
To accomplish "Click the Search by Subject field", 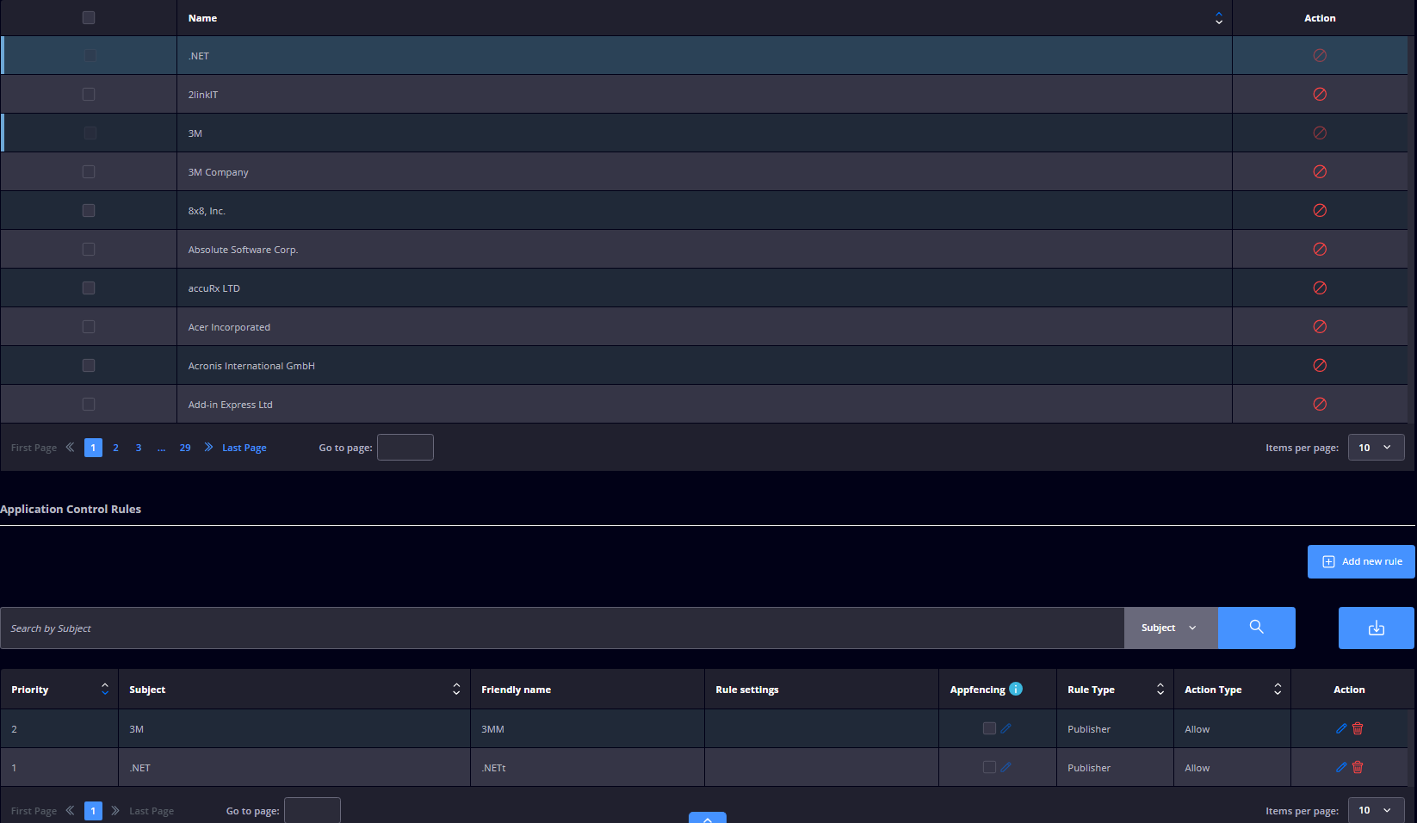I will (562, 628).
